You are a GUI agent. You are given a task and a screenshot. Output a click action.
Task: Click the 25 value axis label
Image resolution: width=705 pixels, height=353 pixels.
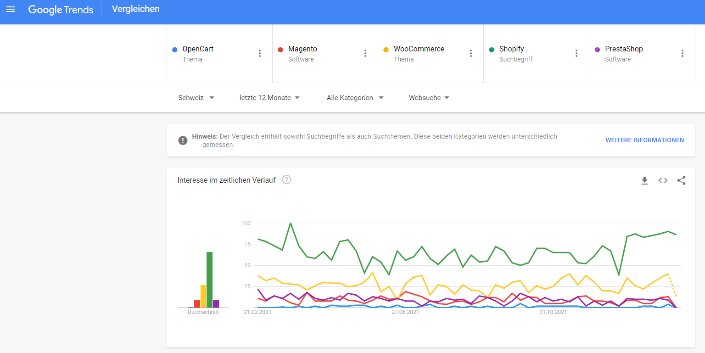(247, 286)
